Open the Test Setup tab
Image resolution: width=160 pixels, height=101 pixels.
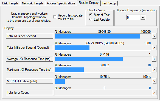coord(109,3)
